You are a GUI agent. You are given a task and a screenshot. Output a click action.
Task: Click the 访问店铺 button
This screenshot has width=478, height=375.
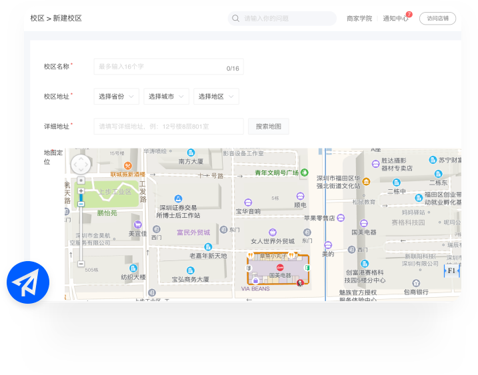(x=437, y=19)
